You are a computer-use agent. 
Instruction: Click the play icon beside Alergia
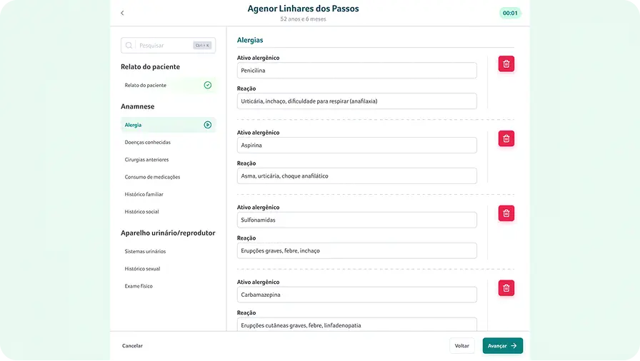[208, 125]
